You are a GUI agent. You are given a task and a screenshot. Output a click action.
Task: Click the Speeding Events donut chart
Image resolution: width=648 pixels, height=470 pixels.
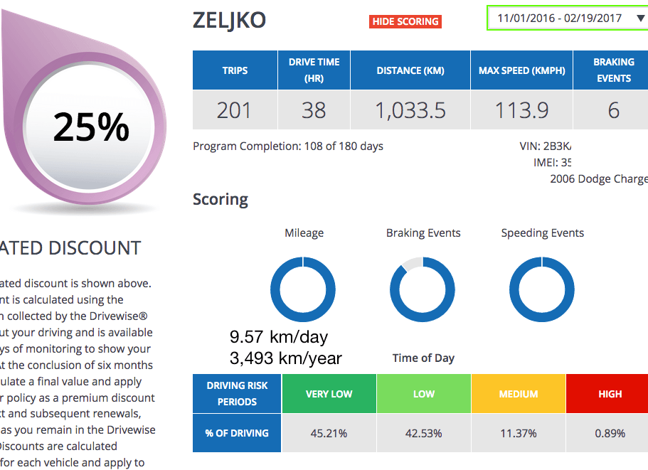[542, 289]
